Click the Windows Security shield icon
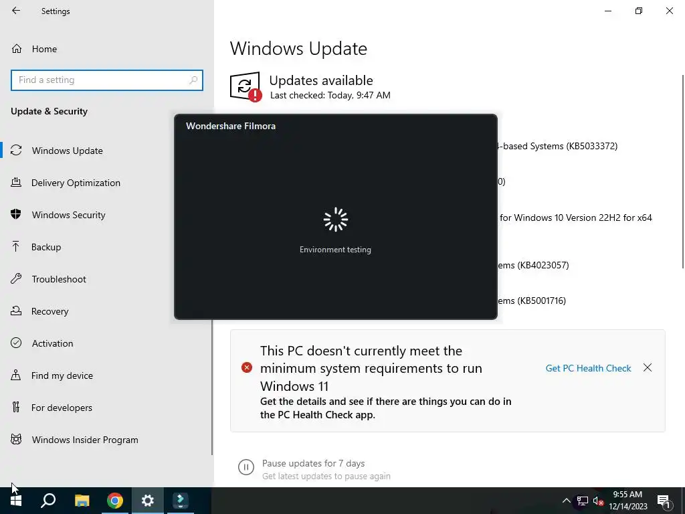This screenshot has width=685, height=514. (x=16, y=214)
